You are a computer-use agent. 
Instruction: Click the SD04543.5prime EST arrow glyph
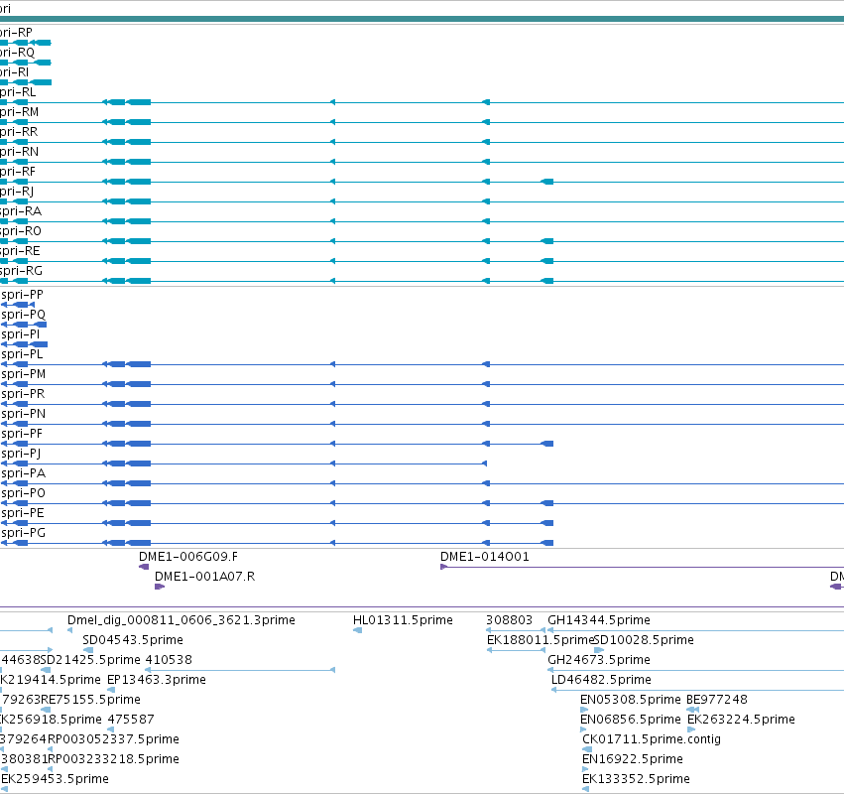(88, 650)
